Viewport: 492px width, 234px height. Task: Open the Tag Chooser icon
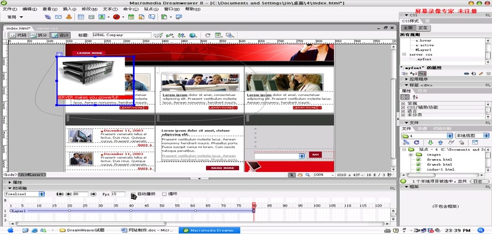pyautogui.click(x=179, y=17)
